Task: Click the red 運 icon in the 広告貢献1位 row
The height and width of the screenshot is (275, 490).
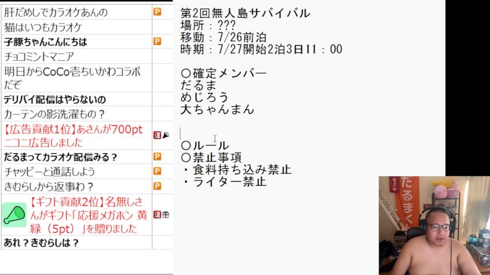Action: [157, 135]
